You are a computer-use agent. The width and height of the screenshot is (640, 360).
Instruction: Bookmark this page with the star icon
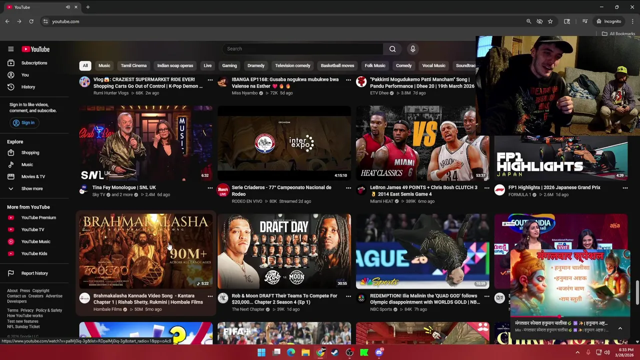click(x=550, y=21)
